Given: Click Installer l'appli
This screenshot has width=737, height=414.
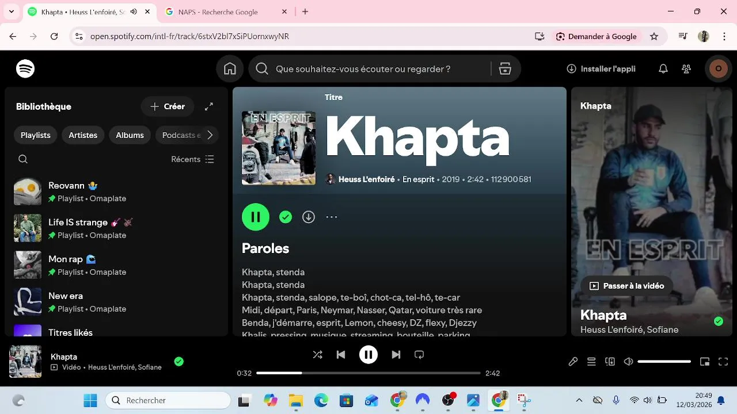Looking at the screenshot, I should (601, 69).
